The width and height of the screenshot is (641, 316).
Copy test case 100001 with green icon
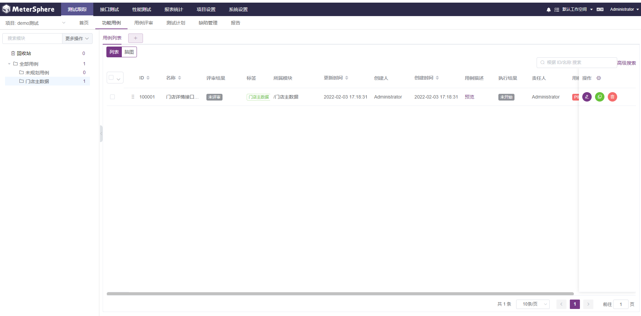(x=600, y=97)
